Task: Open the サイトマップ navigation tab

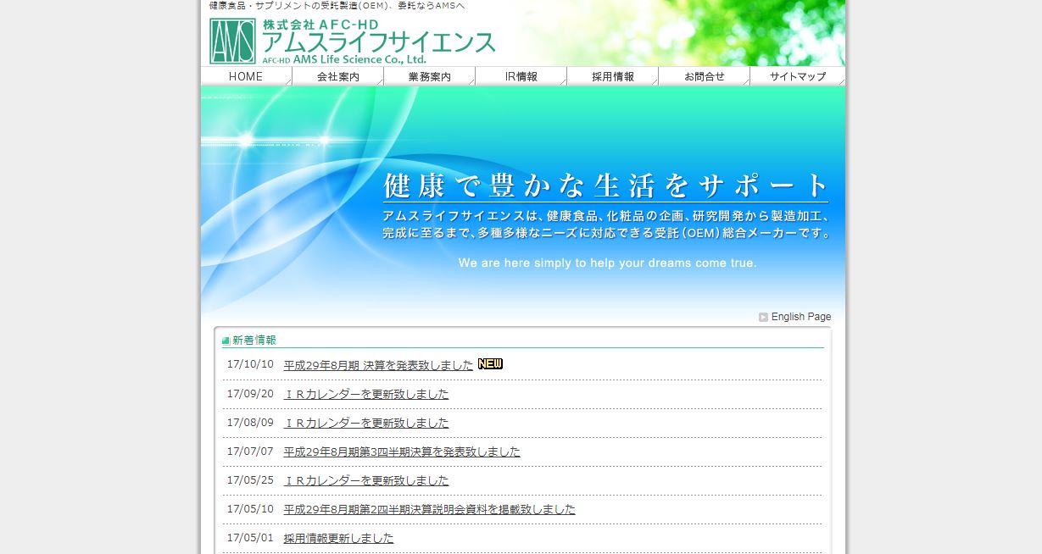Action: click(796, 76)
